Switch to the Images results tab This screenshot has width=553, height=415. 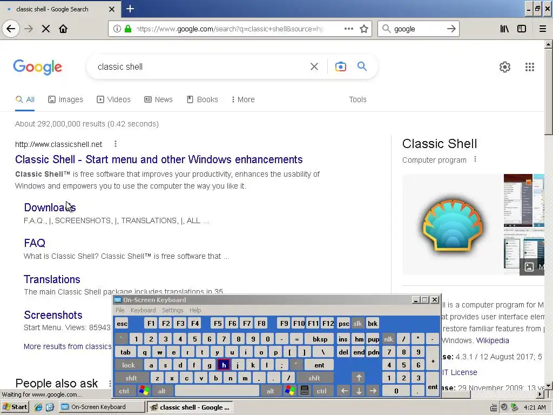pyautogui.click(x=65, y=99)
